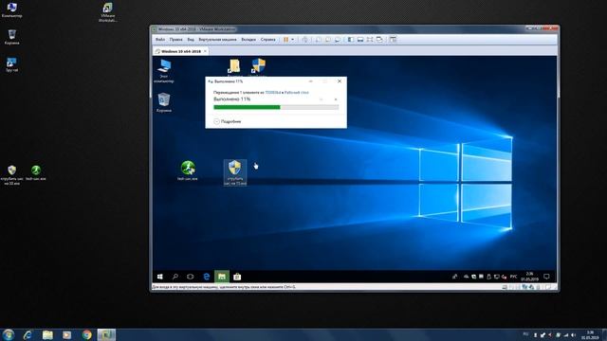This screenshot has height=341, width=607.
Task: Select the green running-man exe on host desktop
Action: click(36, 172)
